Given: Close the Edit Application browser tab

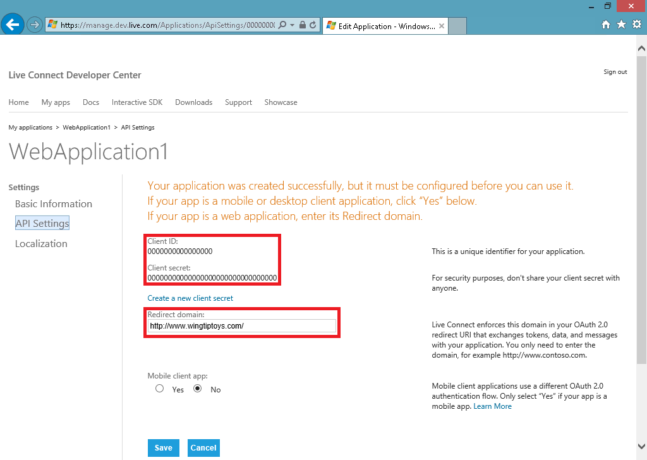Looking at the screenshot, I should (x=442, y=27).
